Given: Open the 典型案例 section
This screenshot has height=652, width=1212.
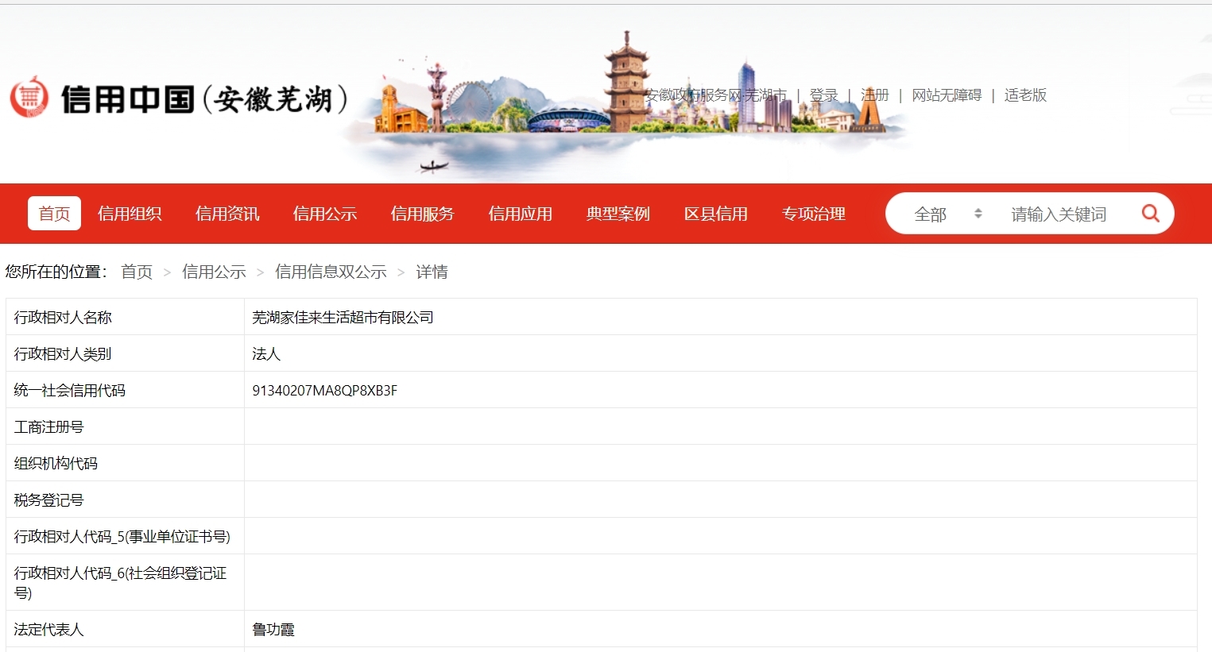Looking at the screenshot, I should point(618,213).
